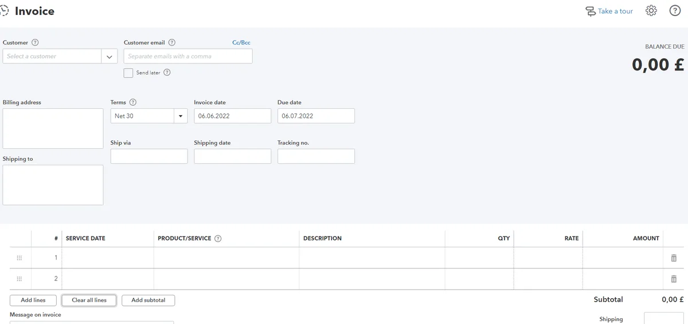Enable the Send later checkbox
688x324 pixels.
pos(128,73)
